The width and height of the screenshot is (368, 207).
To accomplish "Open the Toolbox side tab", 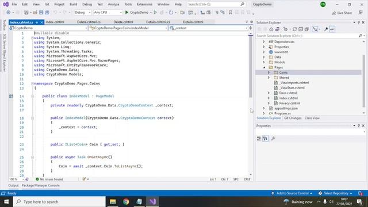I will (x=4, y=25).
